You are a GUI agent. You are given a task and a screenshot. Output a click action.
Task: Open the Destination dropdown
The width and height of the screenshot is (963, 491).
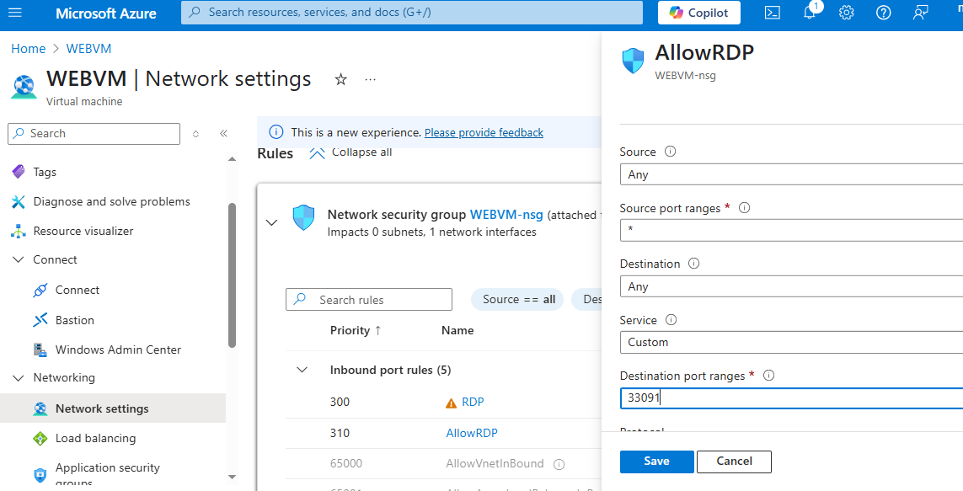(792, 286)
